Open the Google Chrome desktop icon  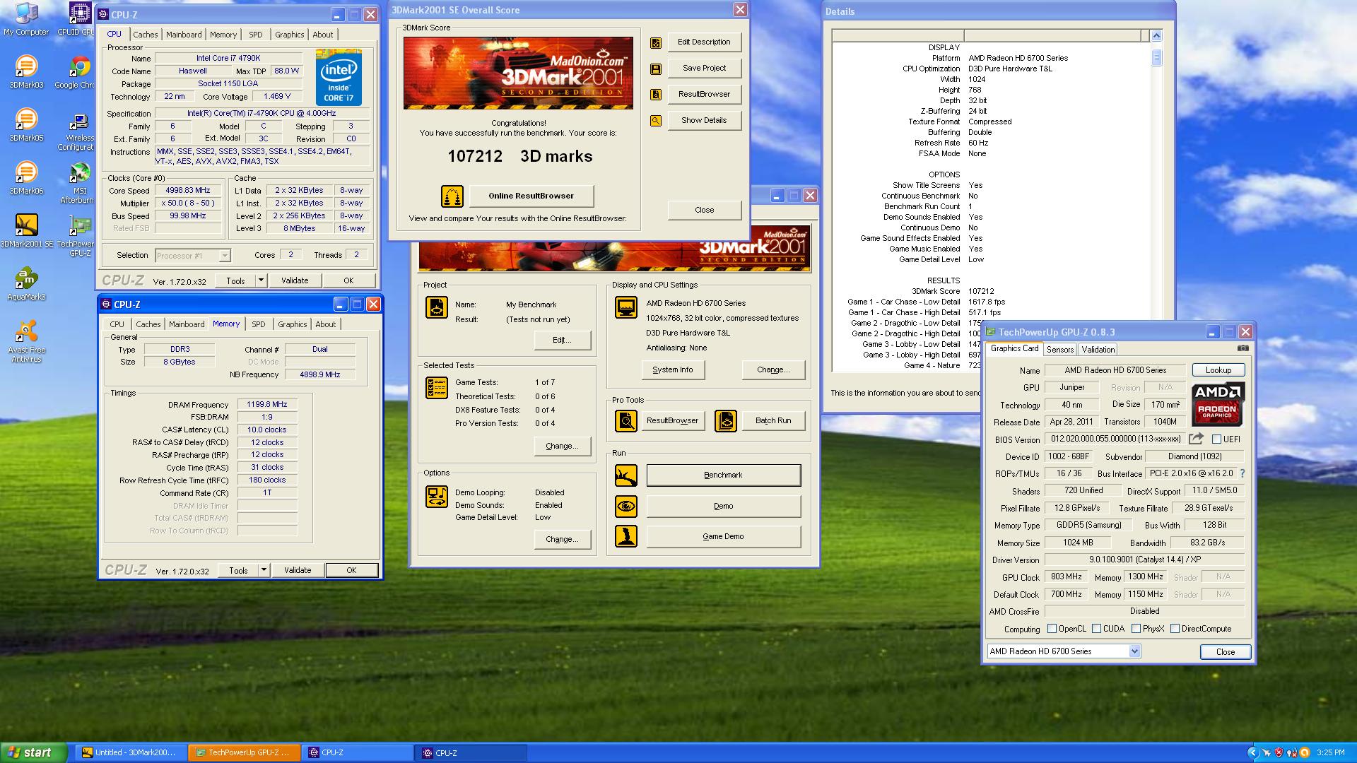pos(78,72)
